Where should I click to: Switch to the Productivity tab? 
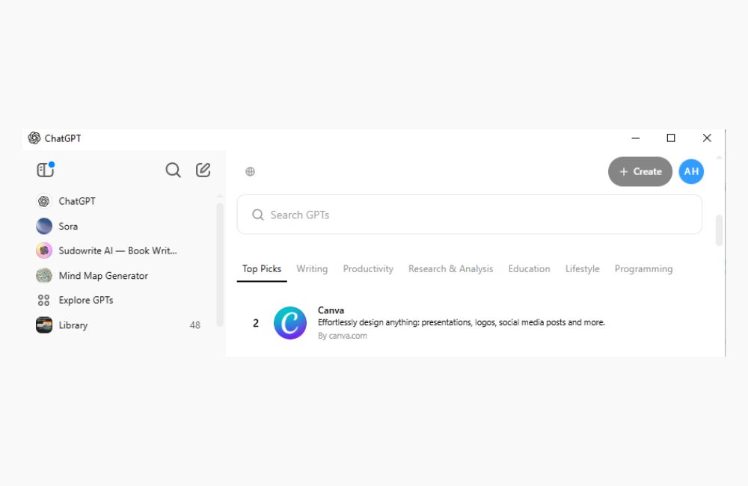point(368,269)
